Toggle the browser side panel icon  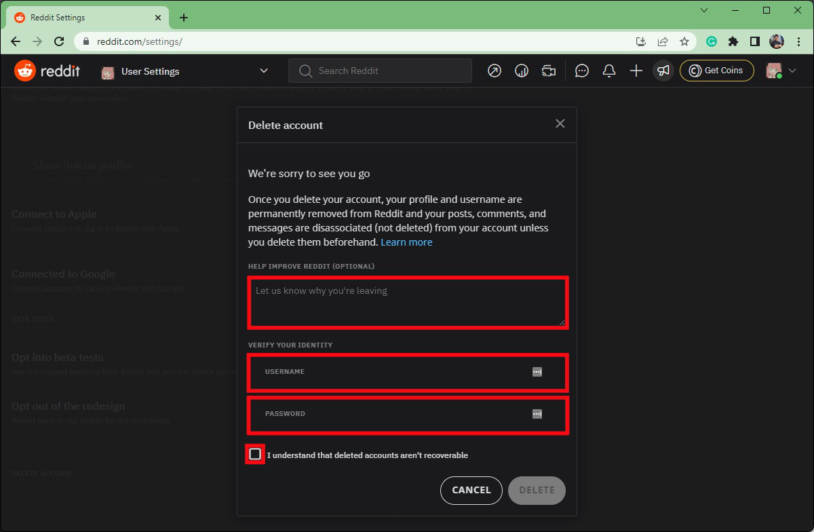coord(755,41)
